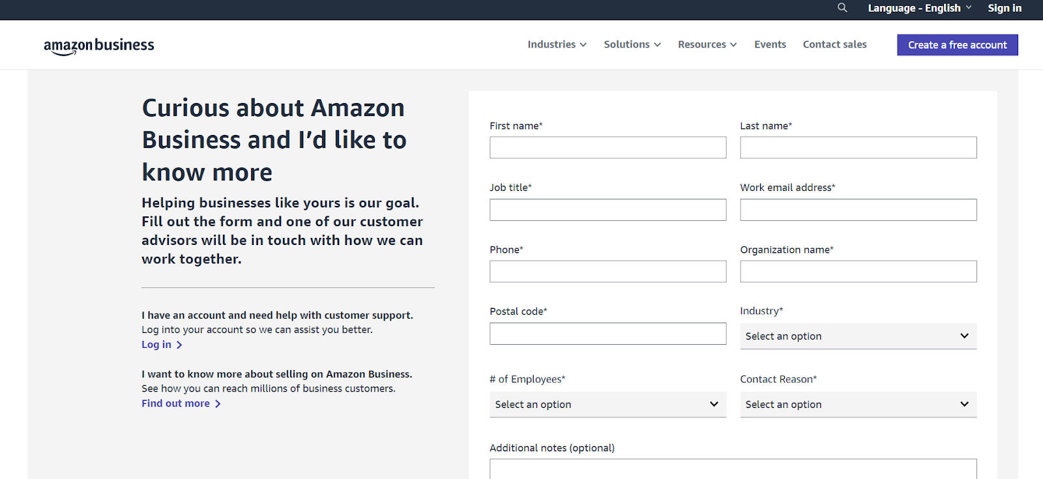Click Create a free account button
Screen dimensions: 1043x479
[x=957, y=45]
